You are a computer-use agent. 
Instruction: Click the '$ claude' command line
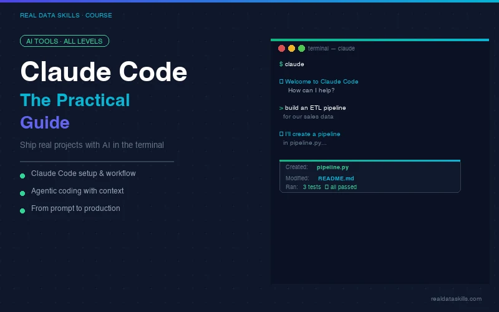click(291, 64)
